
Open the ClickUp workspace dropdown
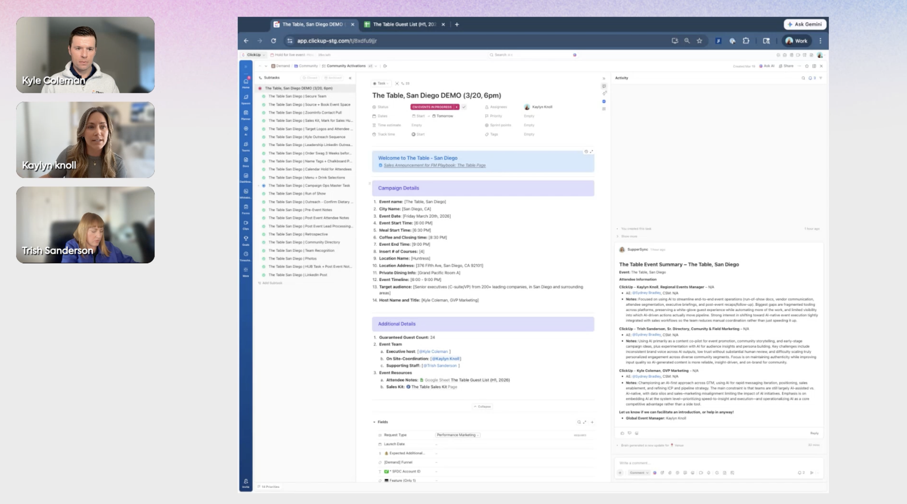253,55
